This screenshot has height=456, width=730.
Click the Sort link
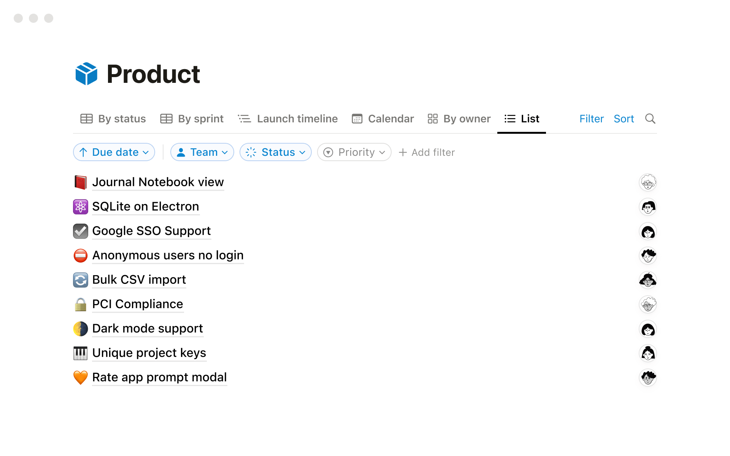[624, 119]
